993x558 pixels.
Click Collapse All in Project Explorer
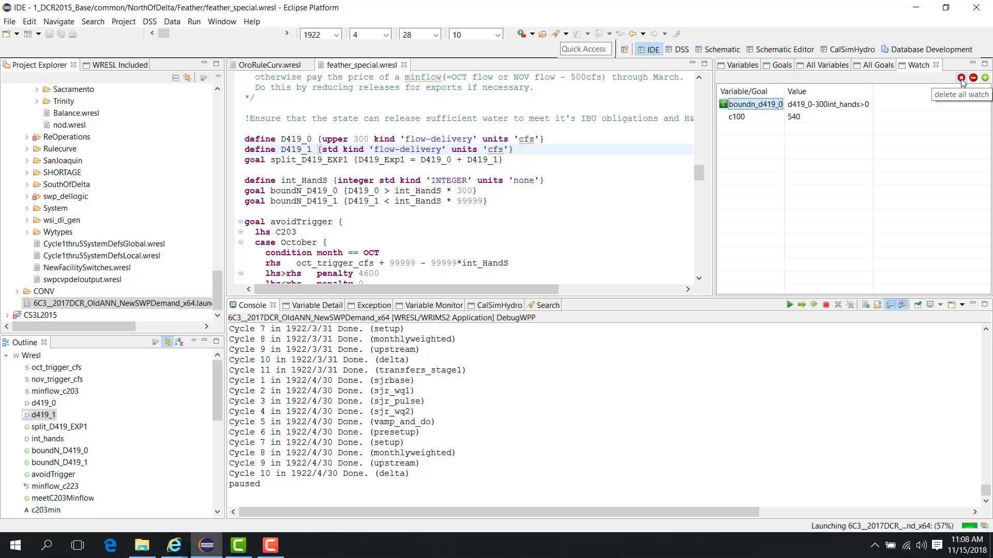point(176,78)
